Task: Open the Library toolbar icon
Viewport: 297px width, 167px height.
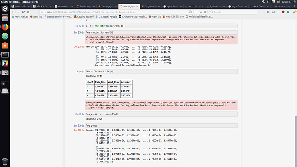Action: pyautogui.click(x=268, y=12)
